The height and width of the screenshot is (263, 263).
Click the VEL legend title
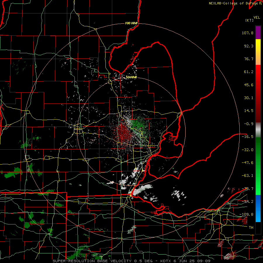(x=257, y=18)
